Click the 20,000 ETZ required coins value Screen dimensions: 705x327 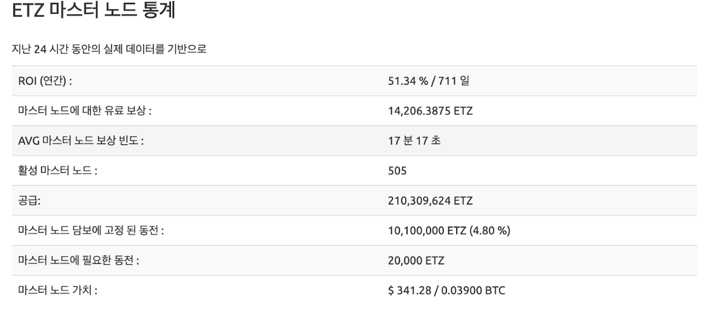tap(416, 261)
